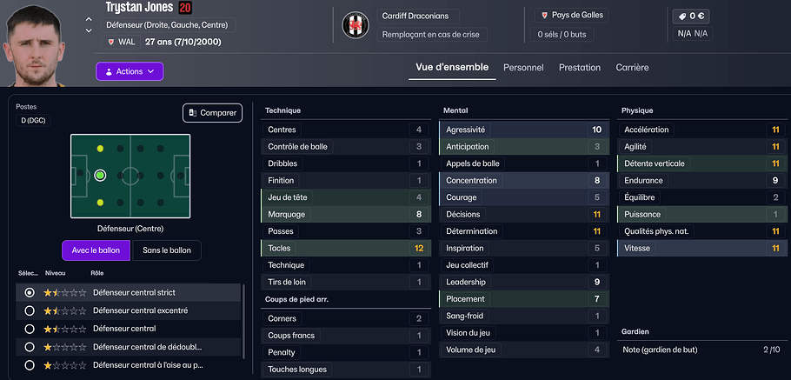Select the upper yellow full-back position dot
The height and width of the screenshot is (380, 791).
pyautogui.click(x=101, y=149)
